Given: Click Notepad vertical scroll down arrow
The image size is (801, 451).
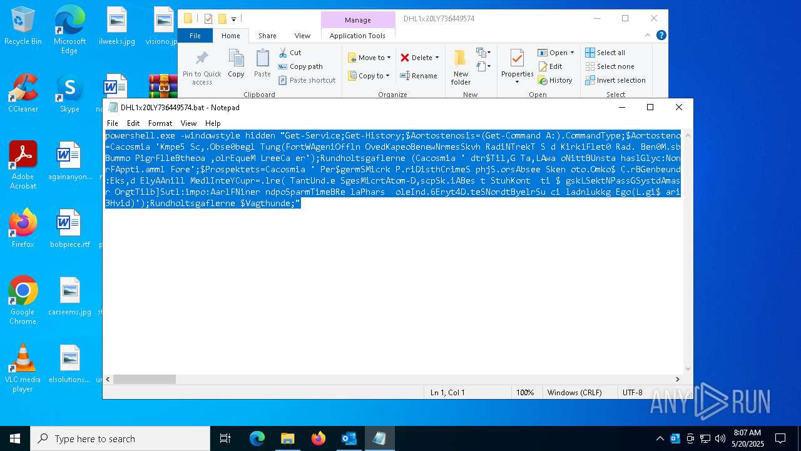Looking at the screenshot, I should coord(688,369).
